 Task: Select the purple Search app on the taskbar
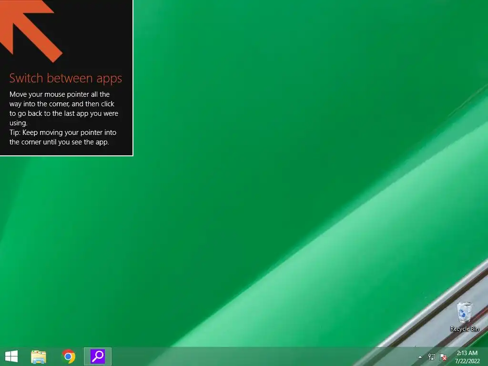coord(98,356)
